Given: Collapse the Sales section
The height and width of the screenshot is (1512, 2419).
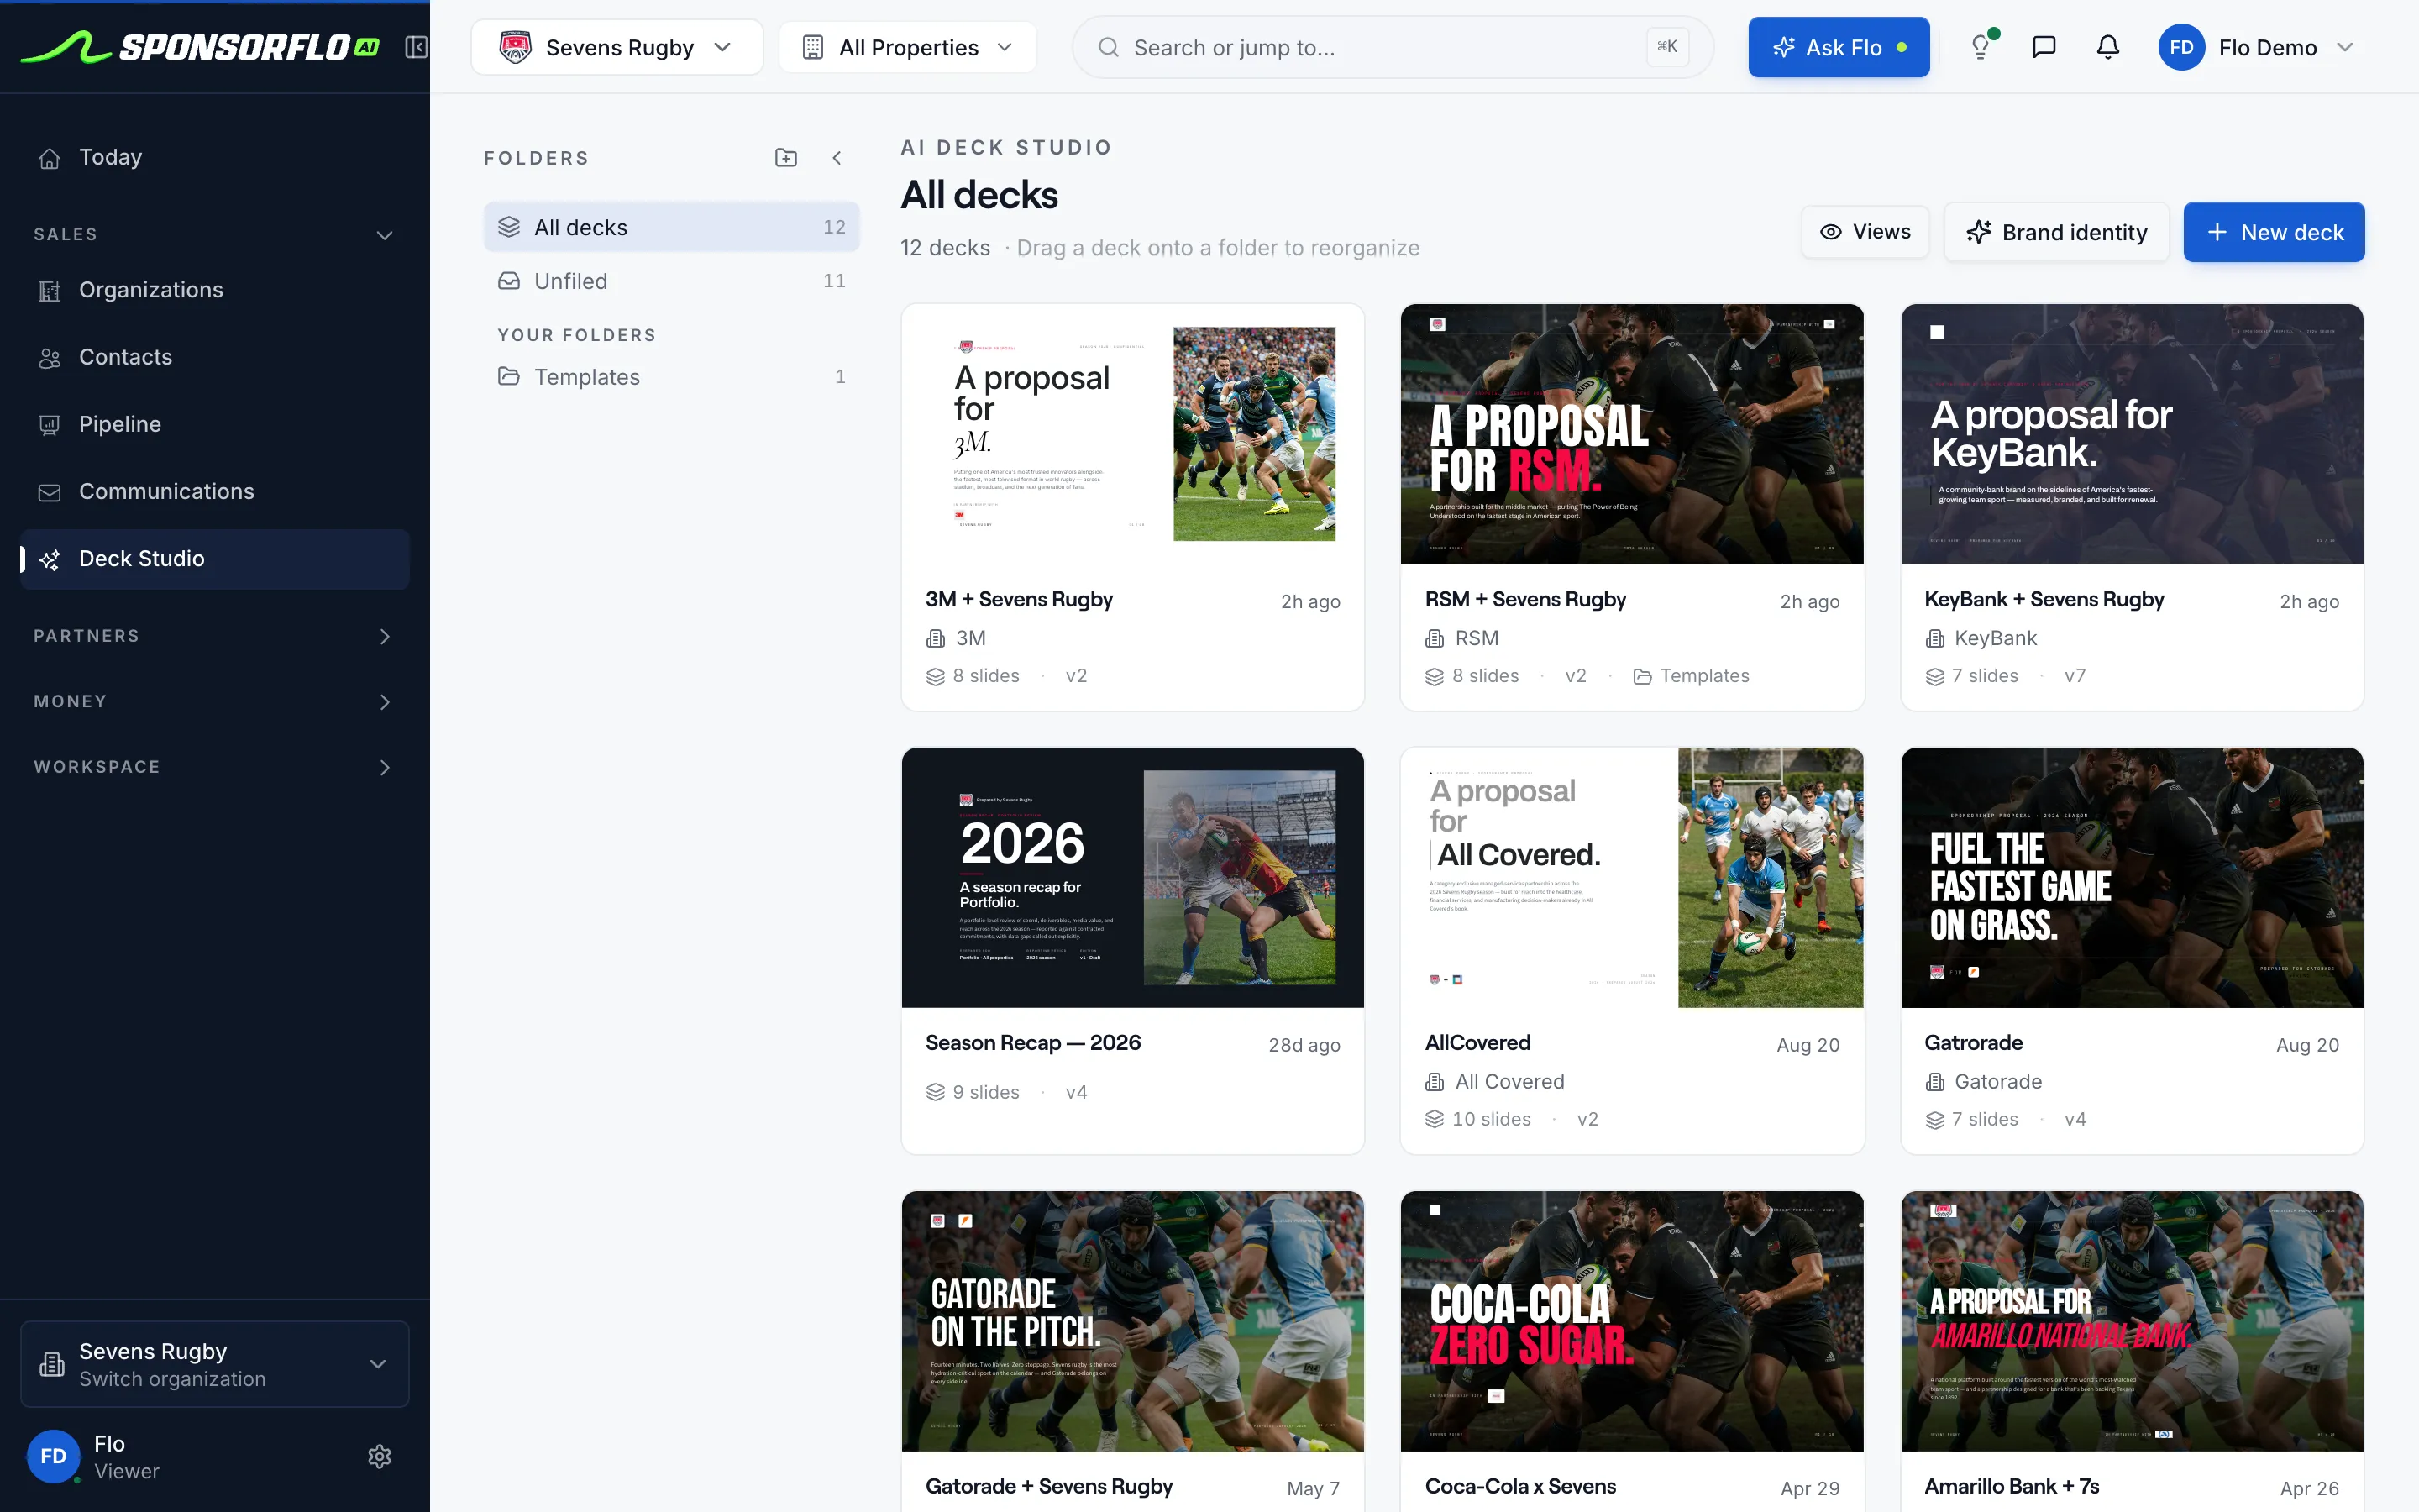Looking at the screenshot, I should (215, 234).
